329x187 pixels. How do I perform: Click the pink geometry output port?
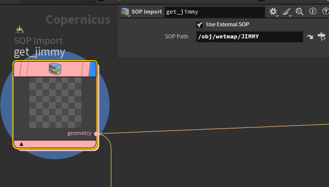click(96, 134)
